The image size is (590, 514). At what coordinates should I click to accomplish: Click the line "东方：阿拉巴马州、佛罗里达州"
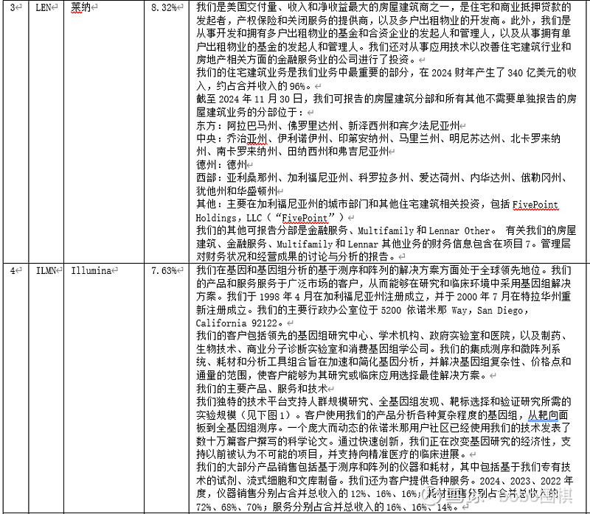tap(327, 125)
